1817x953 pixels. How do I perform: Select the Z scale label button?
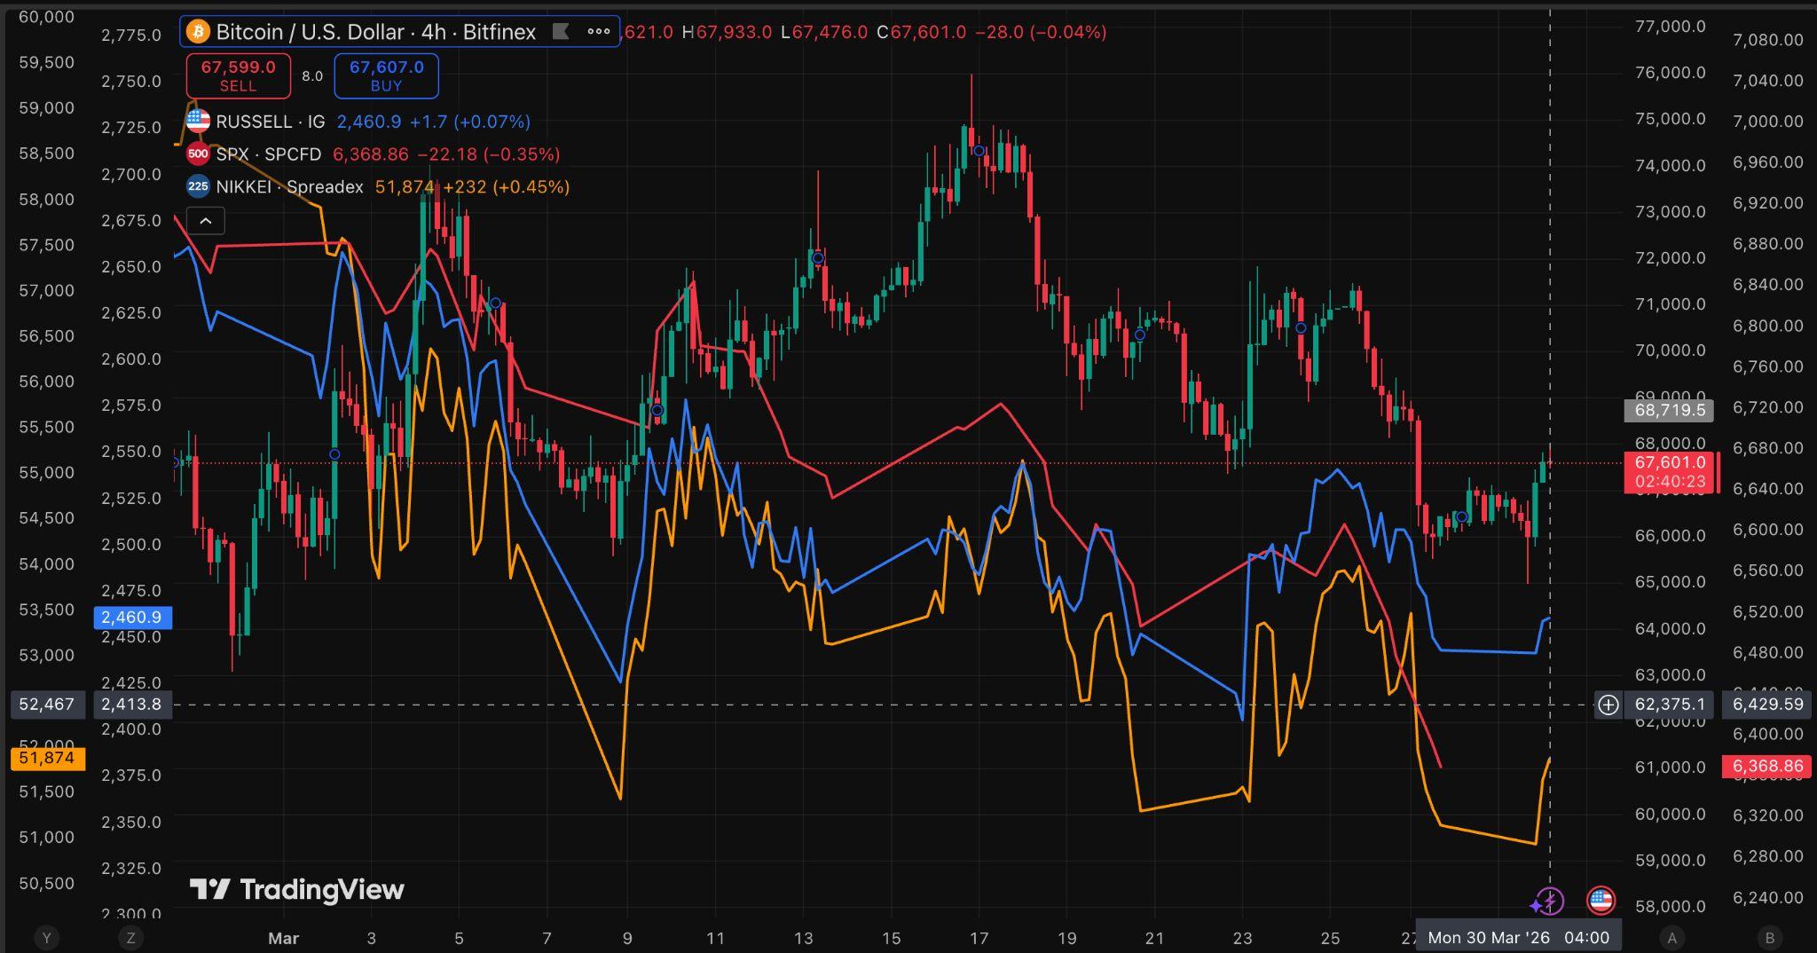click(x=131, y=938)
